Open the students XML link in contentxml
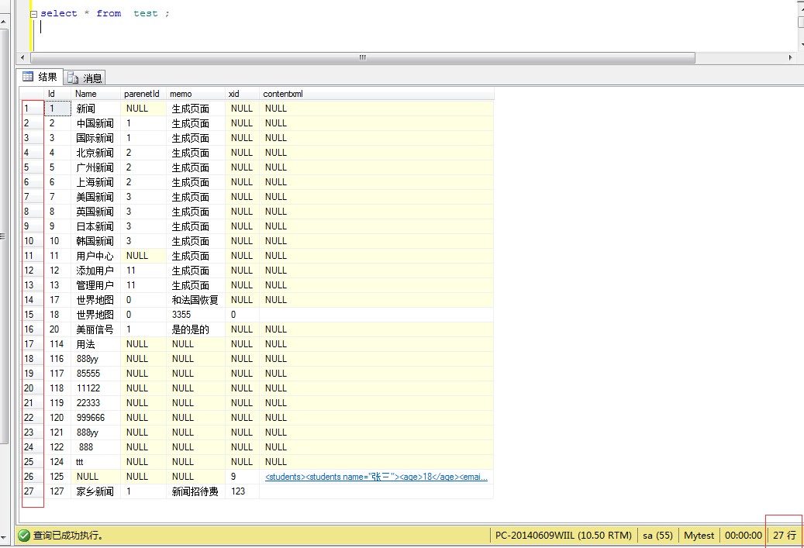The height and width of the screenshot is (548, 804). (x=376, y=477)
